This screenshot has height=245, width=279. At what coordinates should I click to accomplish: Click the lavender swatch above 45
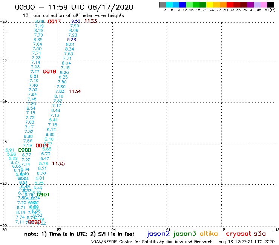click(257, 5)
